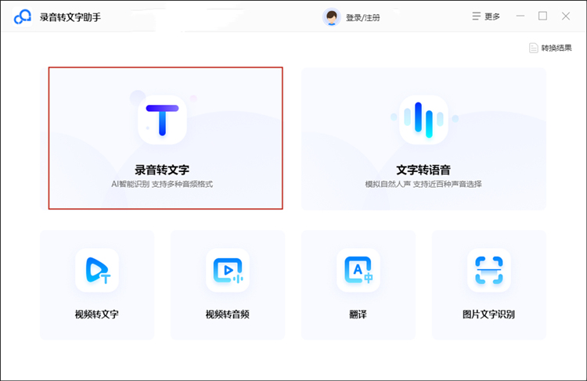Viewport: 587px width, 381px height.
Task: Click the 录音转文字 large T icon
Action: [x=162, y=120]
